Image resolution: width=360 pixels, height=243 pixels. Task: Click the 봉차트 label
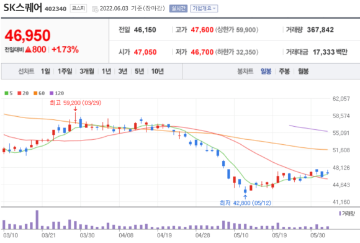(245, 71)
